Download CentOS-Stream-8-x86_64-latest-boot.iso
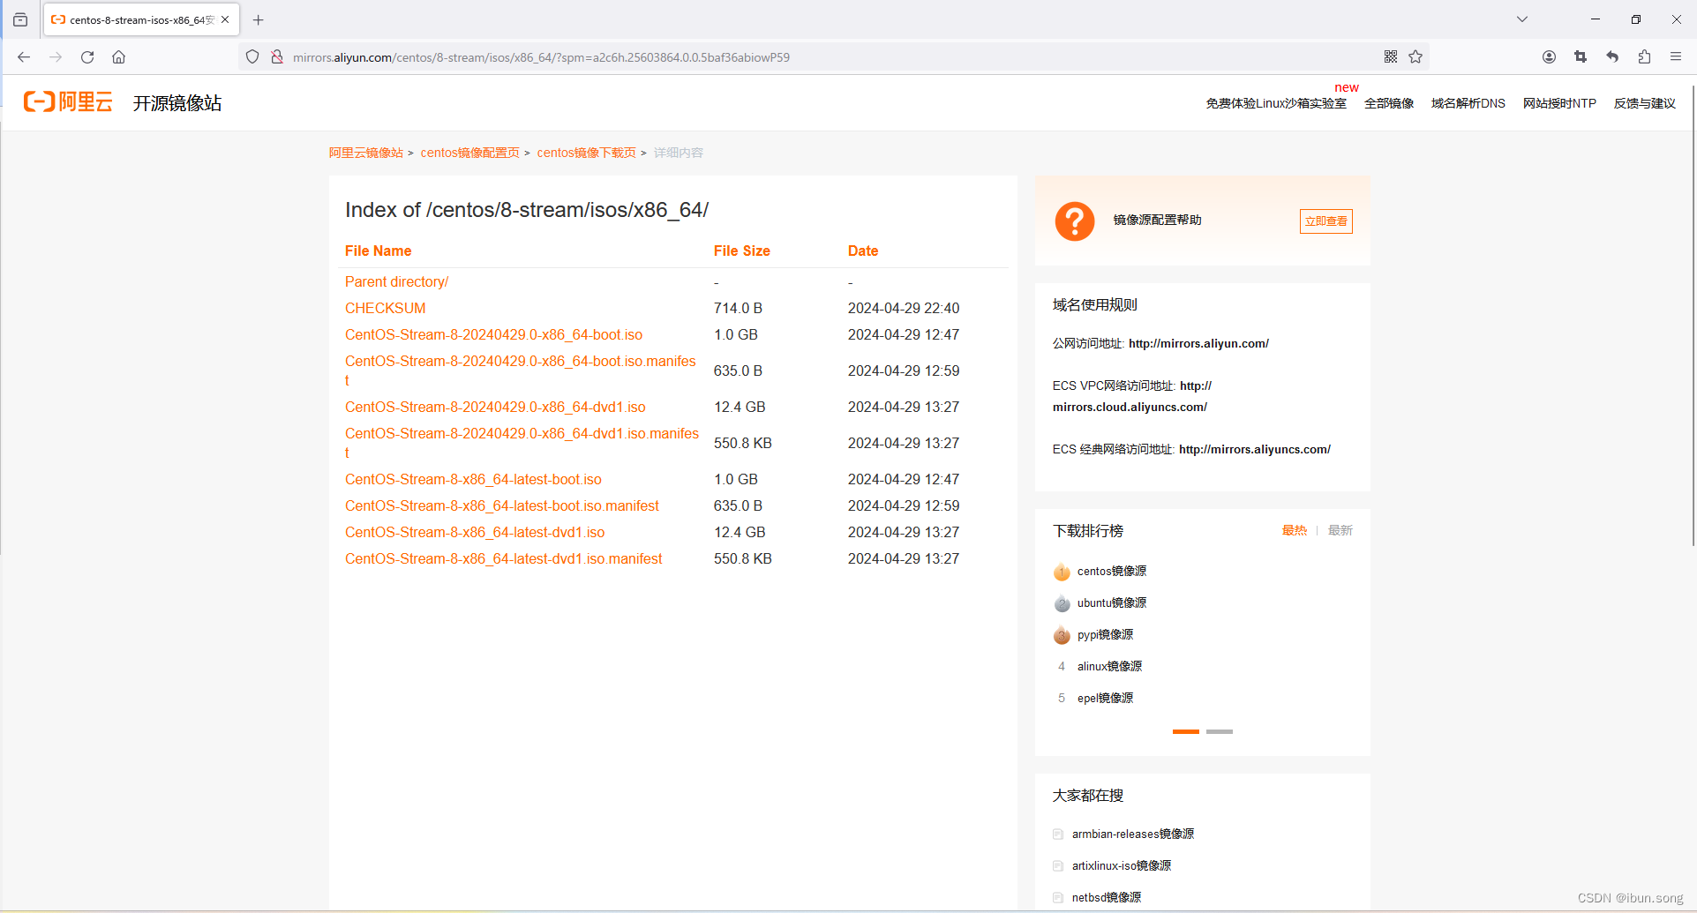 473,479
